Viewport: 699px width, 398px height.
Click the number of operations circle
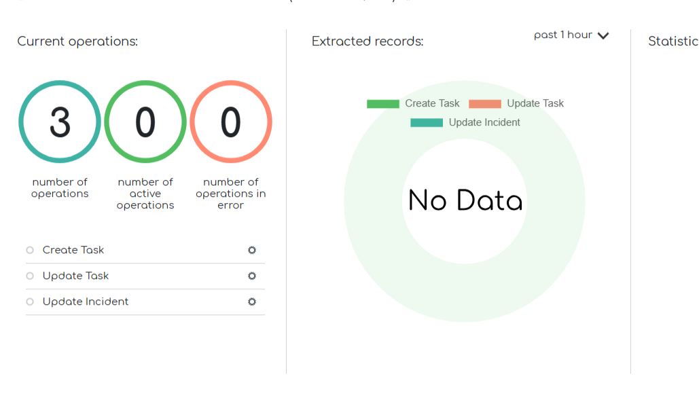[60, 122]
